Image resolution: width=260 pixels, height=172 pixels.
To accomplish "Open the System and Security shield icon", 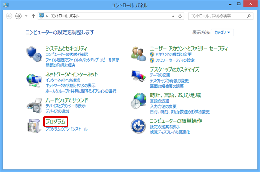I will [x=34, y=54].
